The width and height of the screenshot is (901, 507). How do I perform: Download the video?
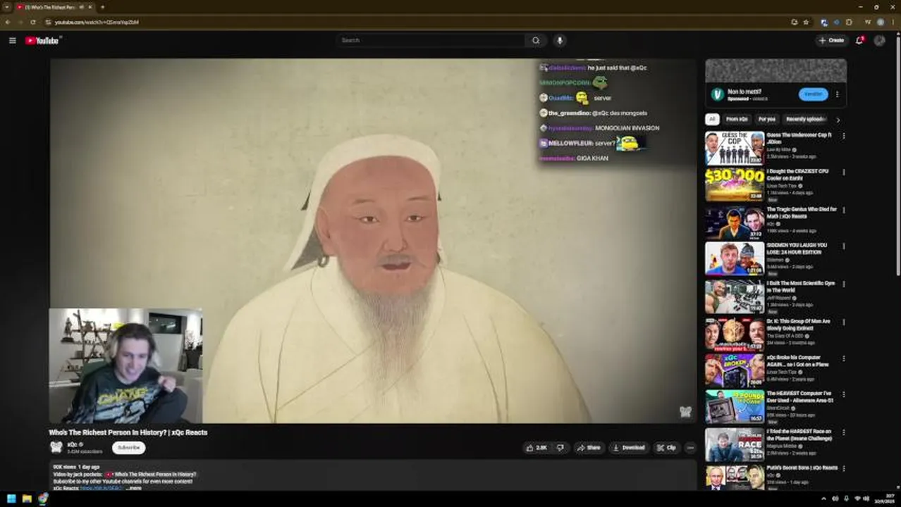coord(628,447)
